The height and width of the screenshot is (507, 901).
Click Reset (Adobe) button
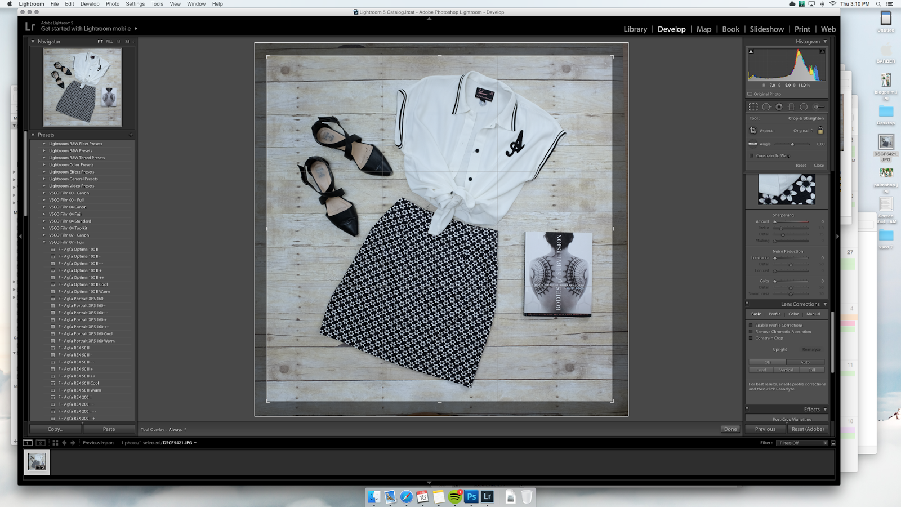click(x=808, y=429)
